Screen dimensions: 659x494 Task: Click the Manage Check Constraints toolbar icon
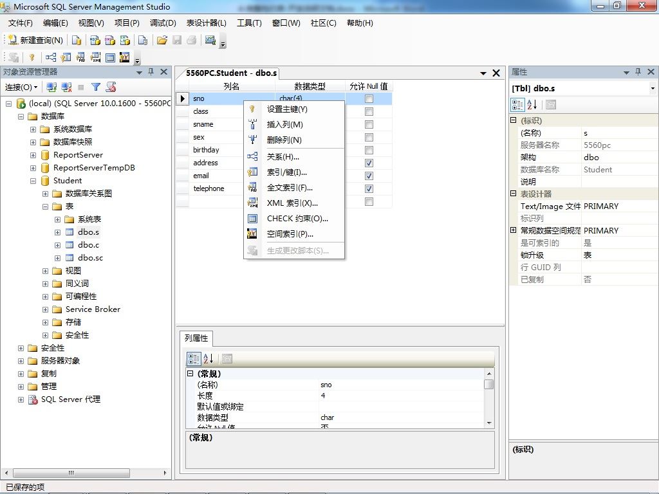pyautogui.click(x=110, y=57)
